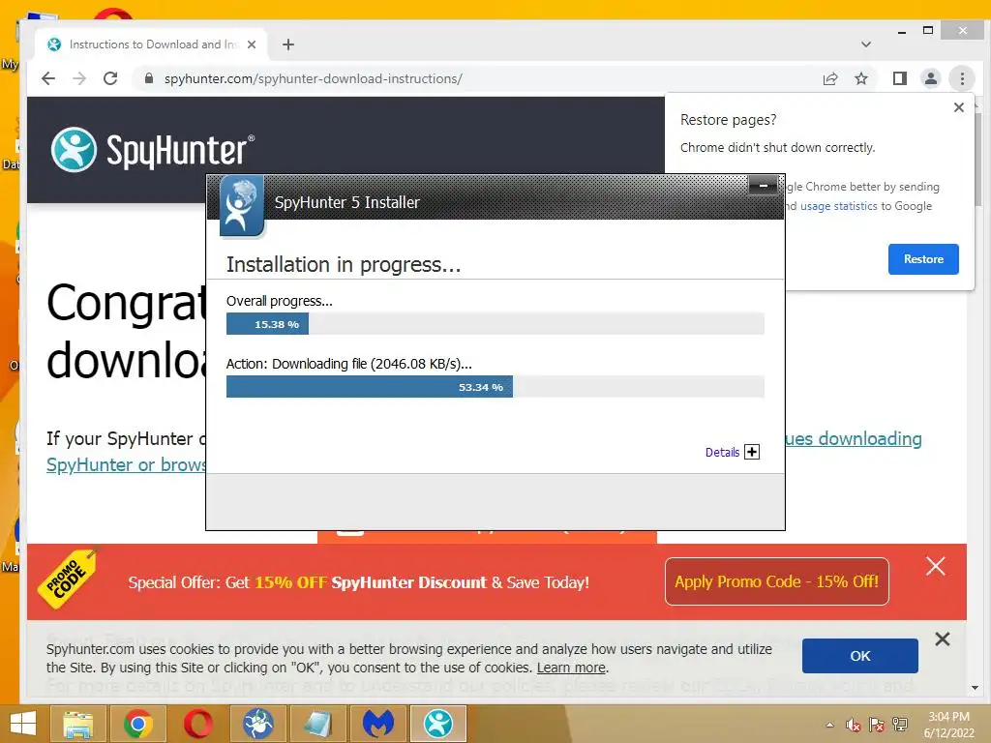Close the Instructions to Download tab
Image resolution: width=991 pixels, height=743 pixels.
(x=252, y=45)
